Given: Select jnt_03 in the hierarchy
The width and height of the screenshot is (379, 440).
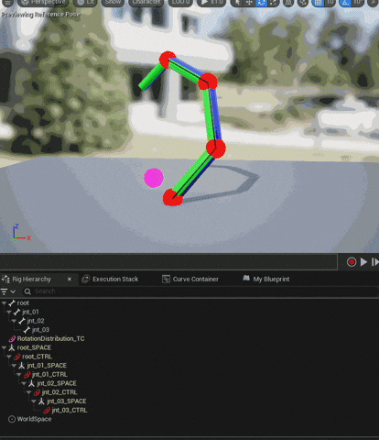Looking at the screenshot, I should [x=40, y=330].
